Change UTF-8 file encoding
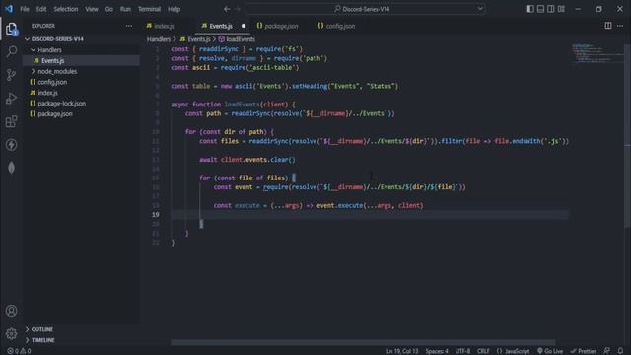 [462, 351]
